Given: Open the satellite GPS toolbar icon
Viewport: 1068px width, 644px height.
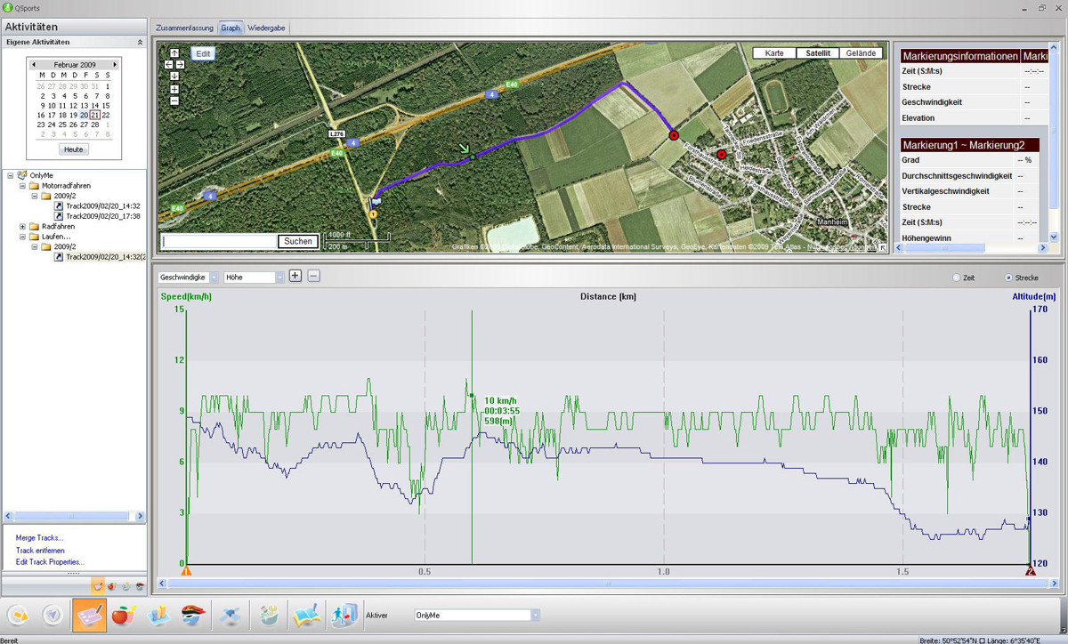Looking at the screenshot, I should pyautogui.click(x=230, y=616).
